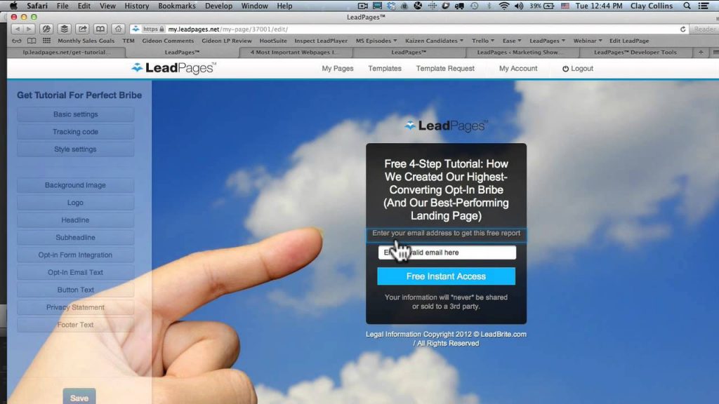
Task: Select Opt-In Form Integration option
Action: click(75, 255)
